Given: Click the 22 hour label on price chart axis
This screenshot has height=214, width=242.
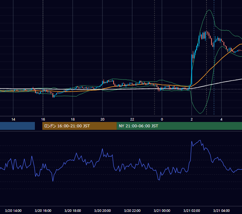Looking at the screenshot, I should point(132,119).
